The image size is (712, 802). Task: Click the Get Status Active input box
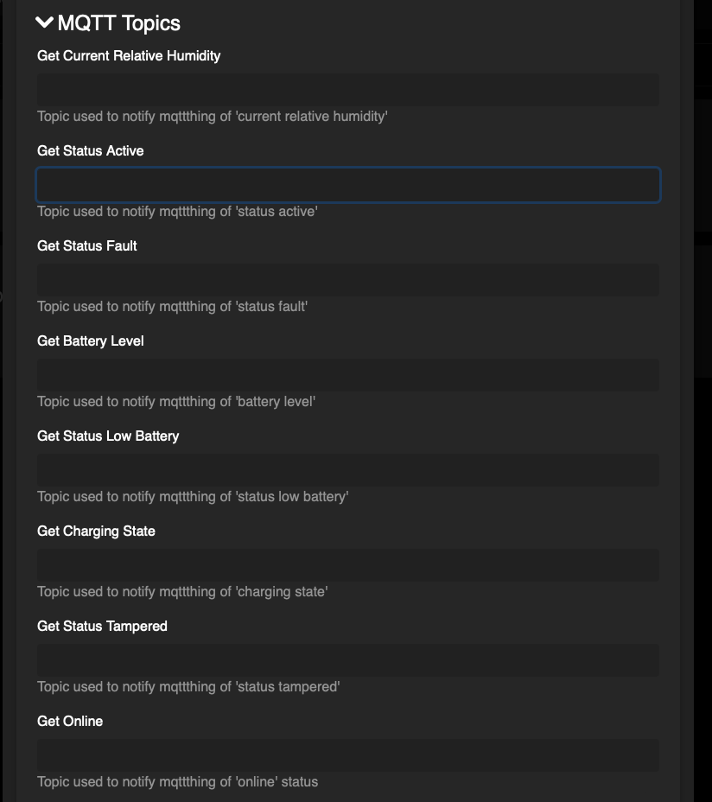pyautogui.click(x=347, y=185)
